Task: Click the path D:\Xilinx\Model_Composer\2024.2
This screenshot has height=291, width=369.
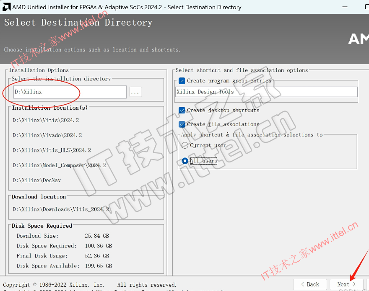Action: coord(59,165)
